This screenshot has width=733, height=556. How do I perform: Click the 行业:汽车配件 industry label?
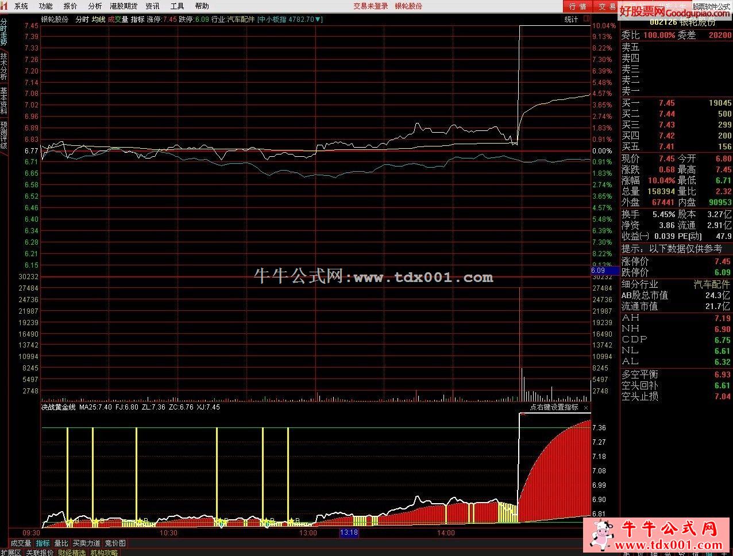point(233,19)
